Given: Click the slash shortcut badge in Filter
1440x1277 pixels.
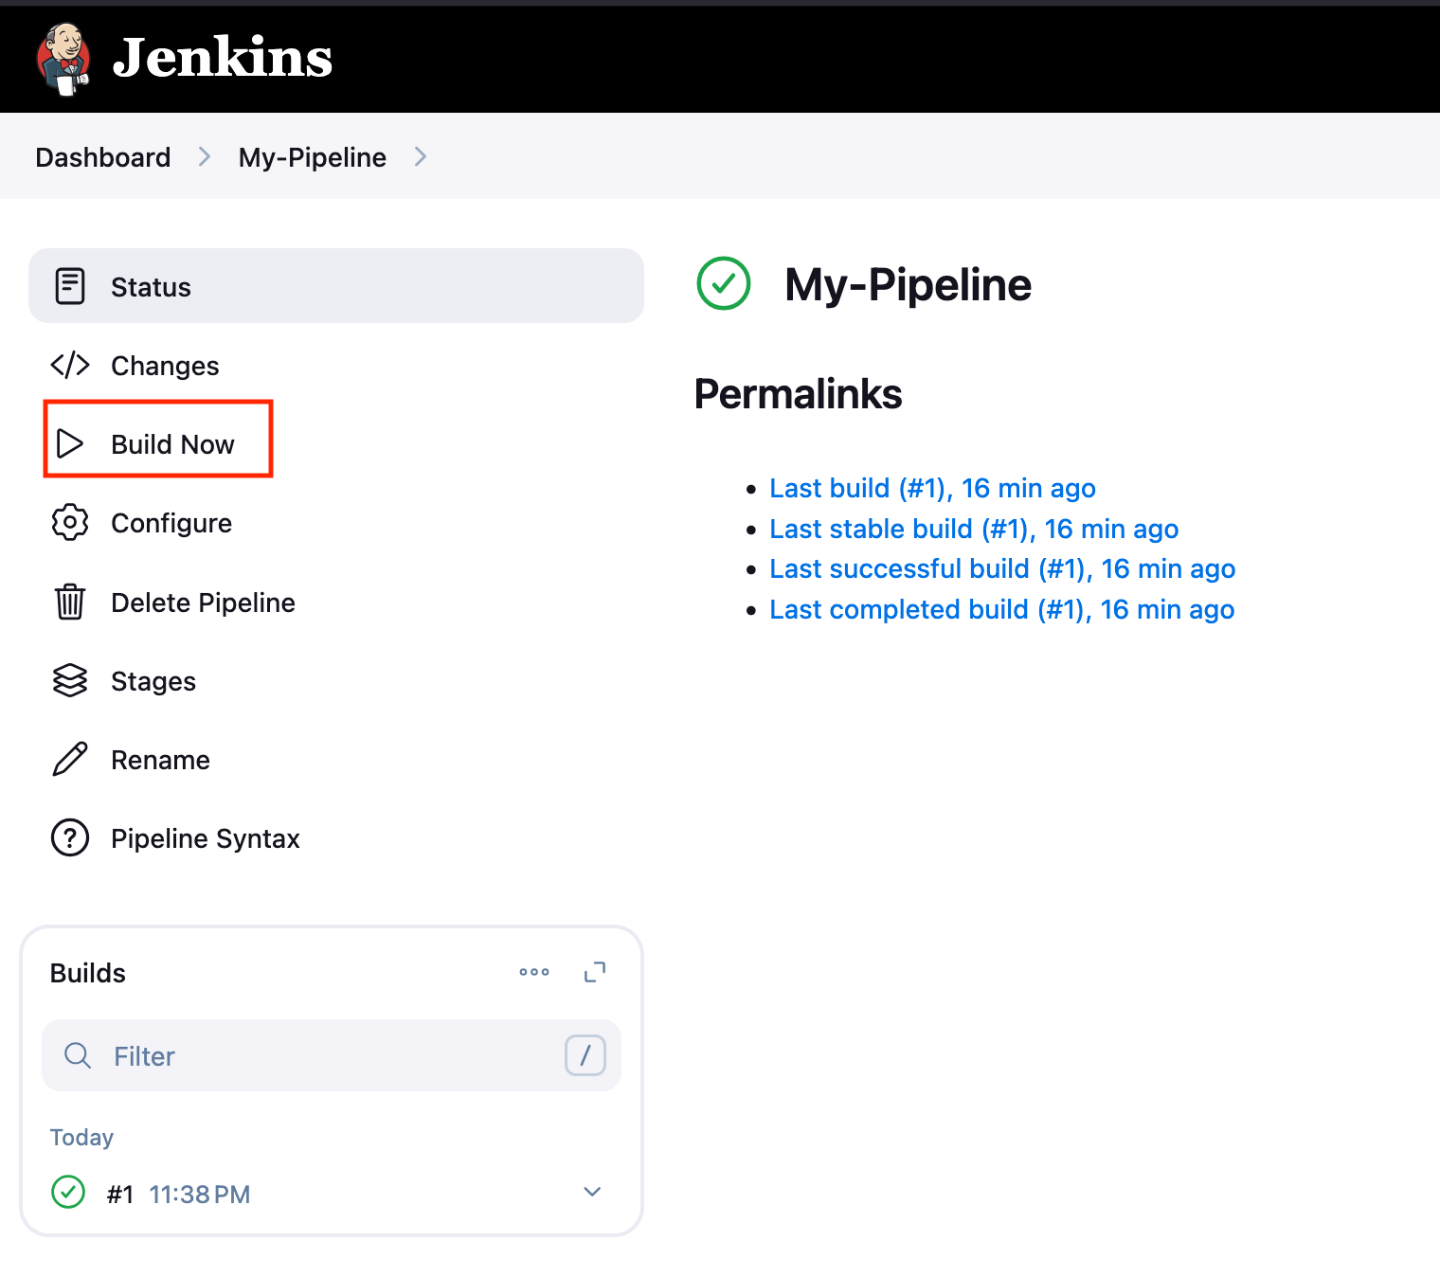Looking at the screenshot, I should tap(585, 1055).
